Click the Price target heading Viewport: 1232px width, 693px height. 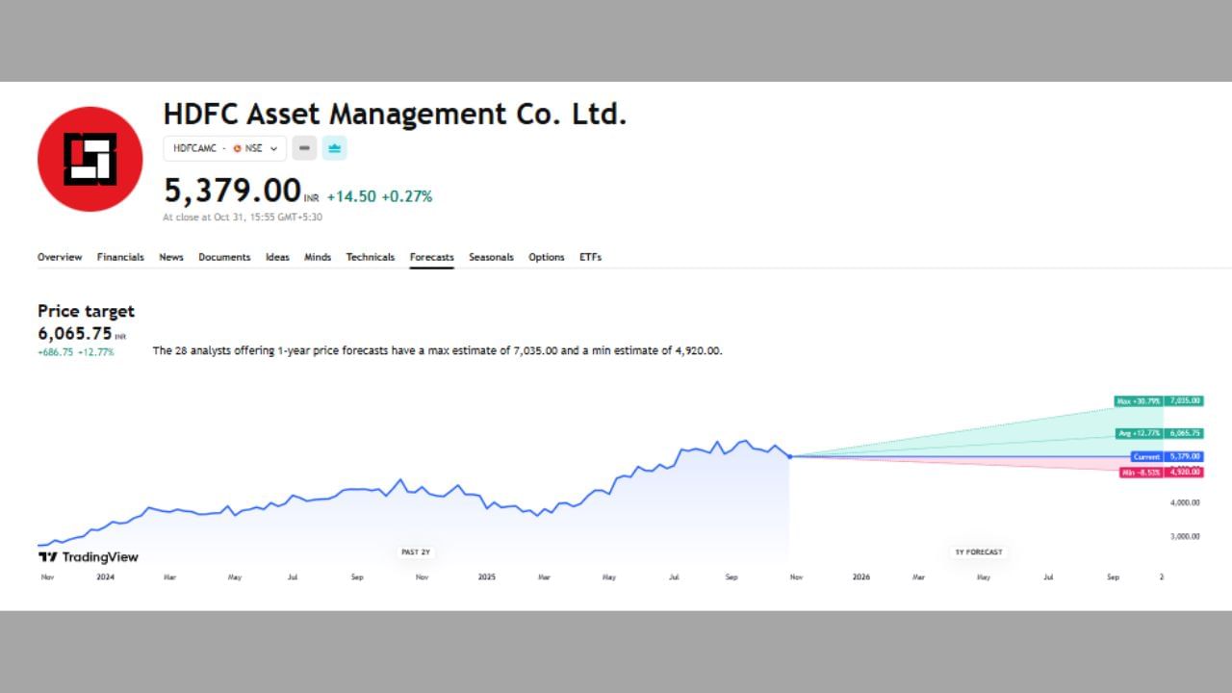point(86,311)
